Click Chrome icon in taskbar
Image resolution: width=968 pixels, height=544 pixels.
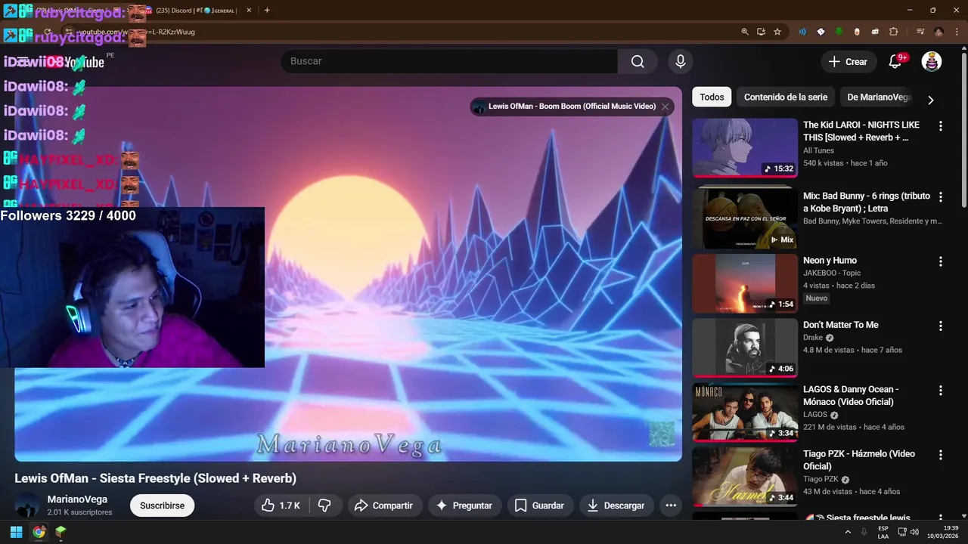click(x=39, y=532)
